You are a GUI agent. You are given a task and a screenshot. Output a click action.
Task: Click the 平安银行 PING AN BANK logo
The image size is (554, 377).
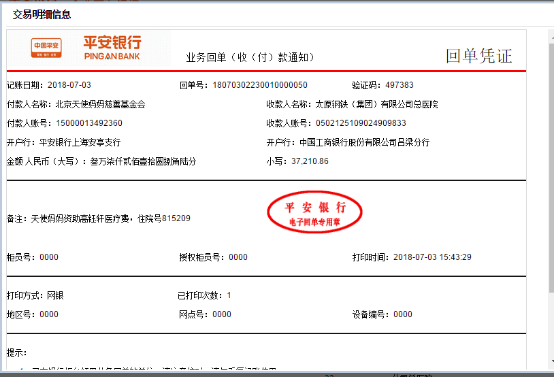point(112,48)
